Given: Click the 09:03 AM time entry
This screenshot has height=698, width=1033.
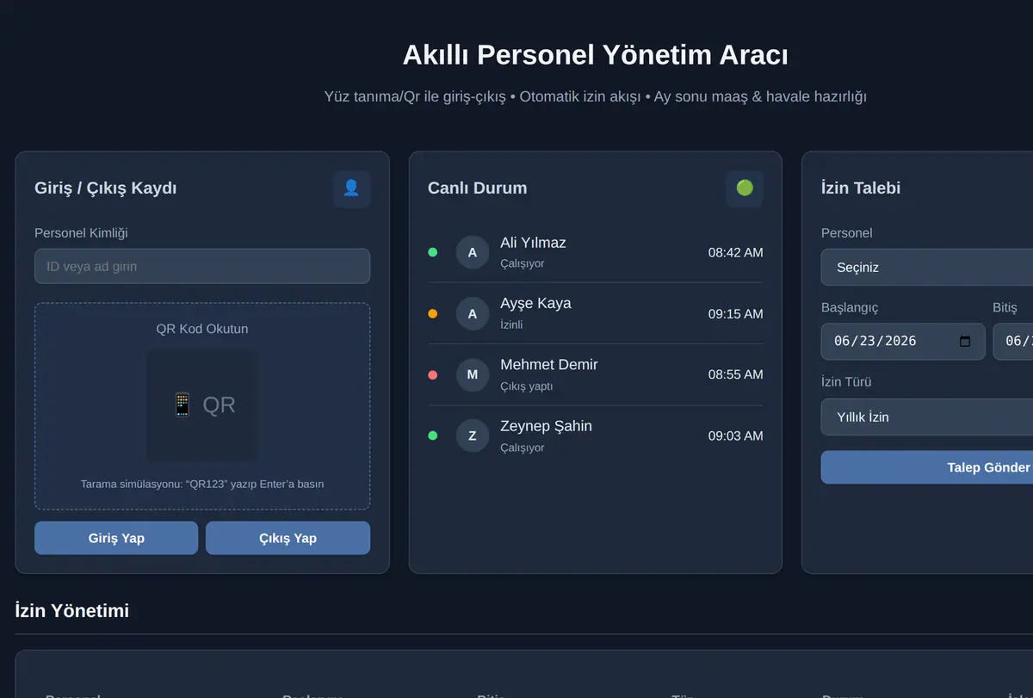Looking at the screenshot, I should coord(735,435).
